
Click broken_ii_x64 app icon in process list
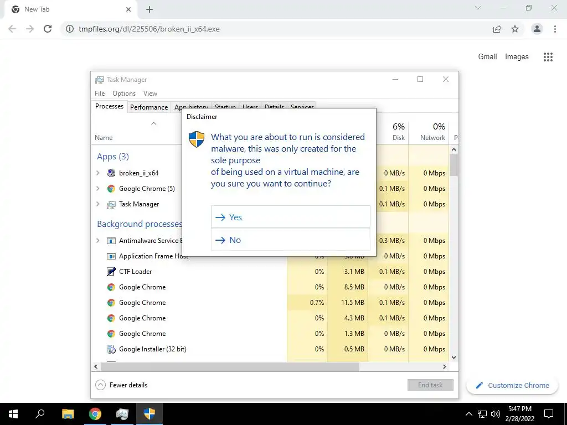[111, 173]
